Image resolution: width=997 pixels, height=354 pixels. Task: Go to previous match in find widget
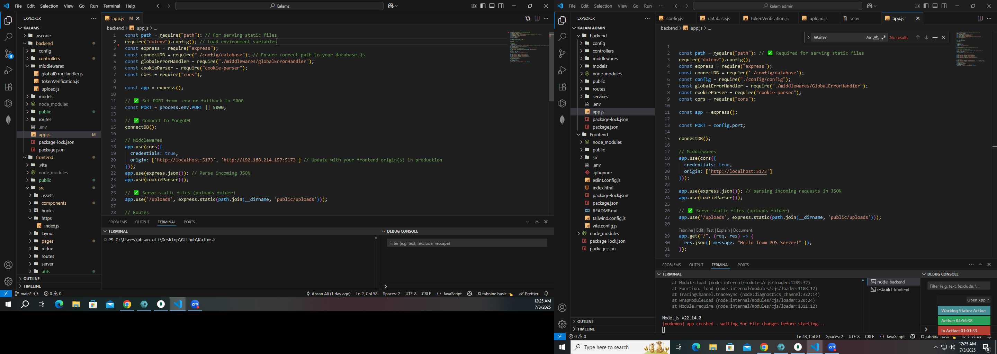pyautogui.click(x=918, y=37)
